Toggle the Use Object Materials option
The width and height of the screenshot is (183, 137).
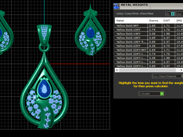click(167, 76)
